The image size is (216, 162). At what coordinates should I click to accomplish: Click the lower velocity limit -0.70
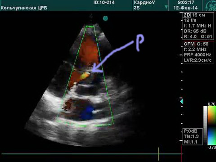[x=211, y=147]
